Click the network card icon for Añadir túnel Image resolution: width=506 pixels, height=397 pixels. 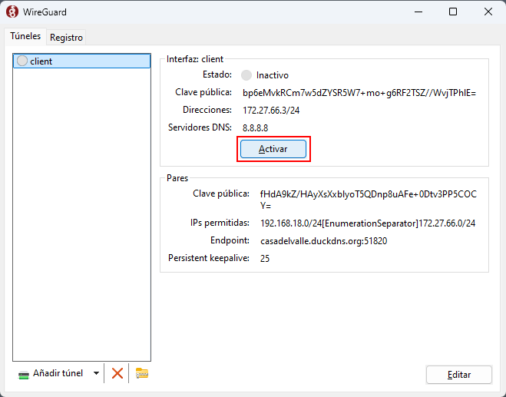point(24,374)
